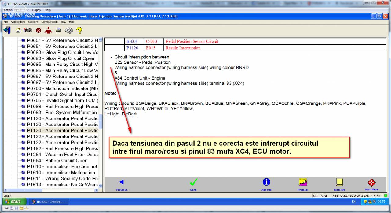391x213 pixels.
Task: Select P1093 - Fuel System Malfunction
Action: pyautogui.click(x=62, y=113)
